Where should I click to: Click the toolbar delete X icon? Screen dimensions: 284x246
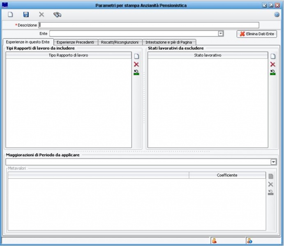41,14
